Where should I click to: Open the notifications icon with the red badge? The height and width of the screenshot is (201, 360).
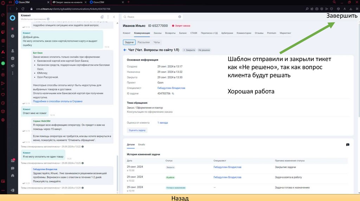pos(13,160)
